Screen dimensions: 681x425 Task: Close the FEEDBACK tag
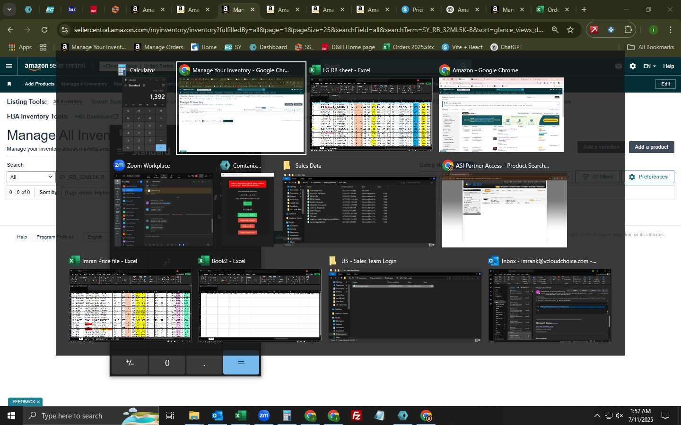coord(38,402)
